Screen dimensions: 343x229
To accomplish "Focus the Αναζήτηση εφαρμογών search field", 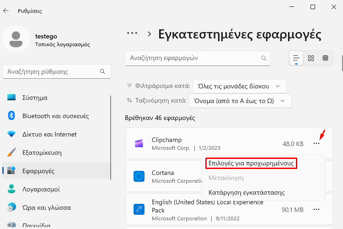I will [198, 58].
